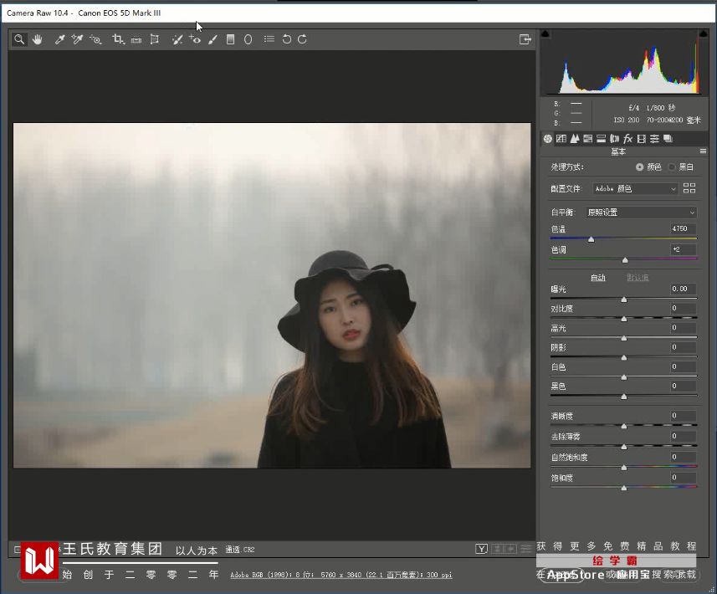
Task: Click the 白色 whites value field
Action: pyautogui.click(x=684, y=366)
